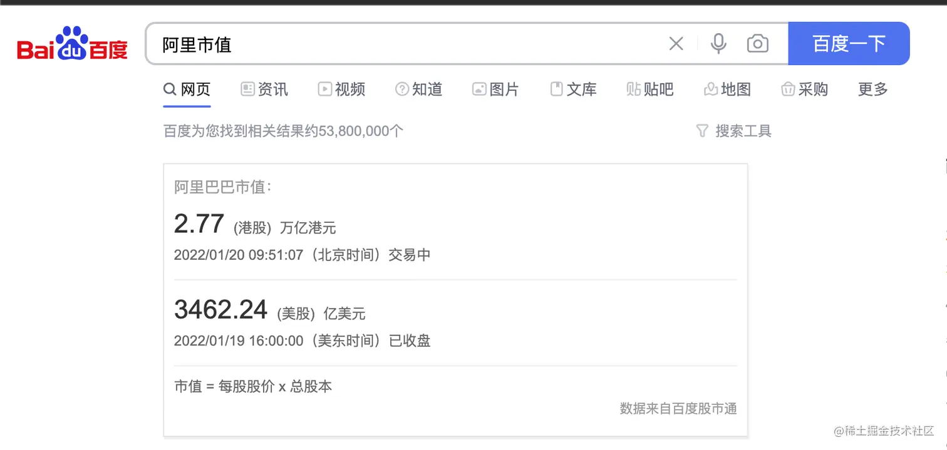Open the 资讯 news dropdown
Viewport: 947px width, 450px height.
(264, 89)
